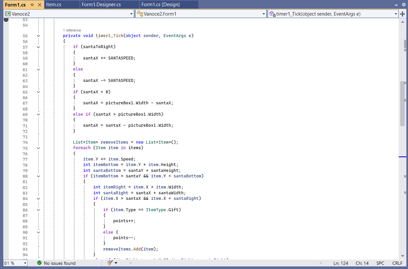Click the SPC indentation indicator
Image resolution: width=408 pixels, height=269 pixels.
tap(380, 263)
